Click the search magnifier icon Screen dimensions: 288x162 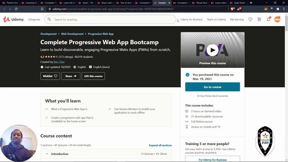coord(49,19)
